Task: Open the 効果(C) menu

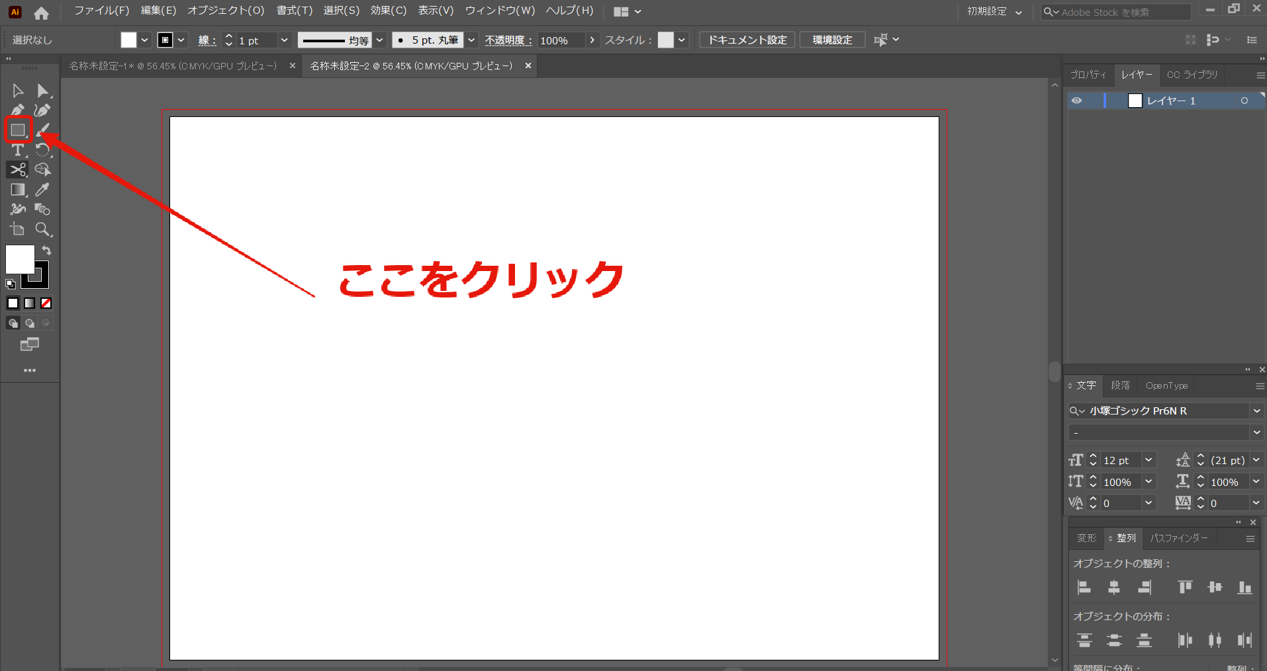Action: pos(389,11)
